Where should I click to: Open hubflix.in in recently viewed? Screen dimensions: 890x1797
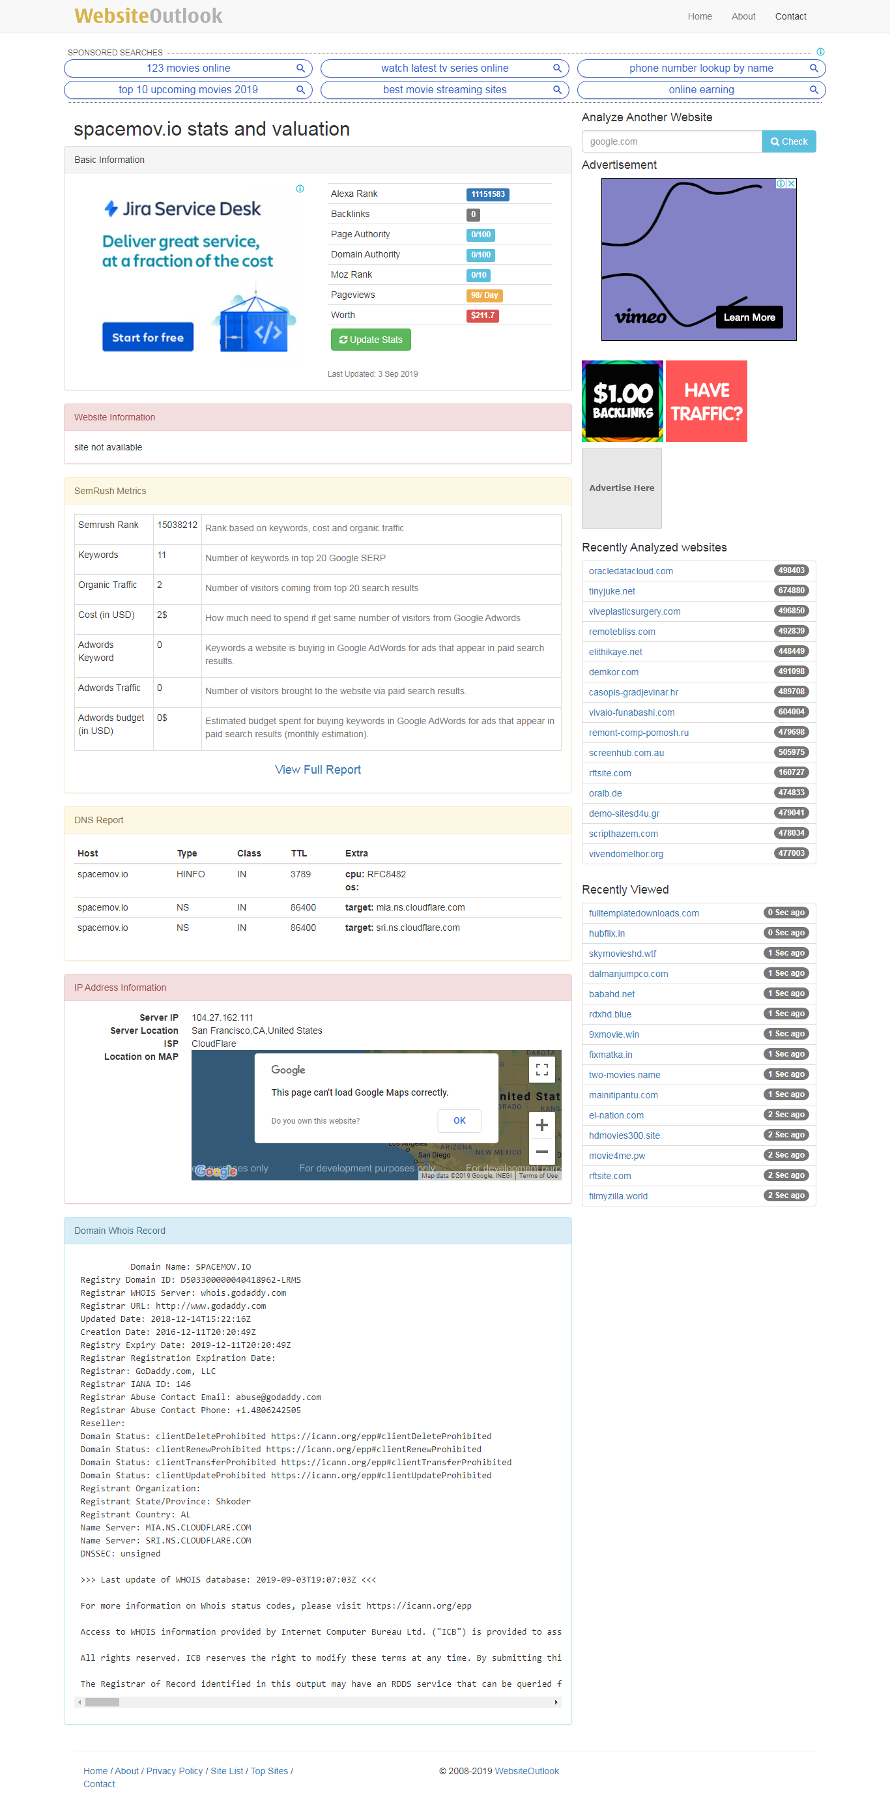(607, 933)
